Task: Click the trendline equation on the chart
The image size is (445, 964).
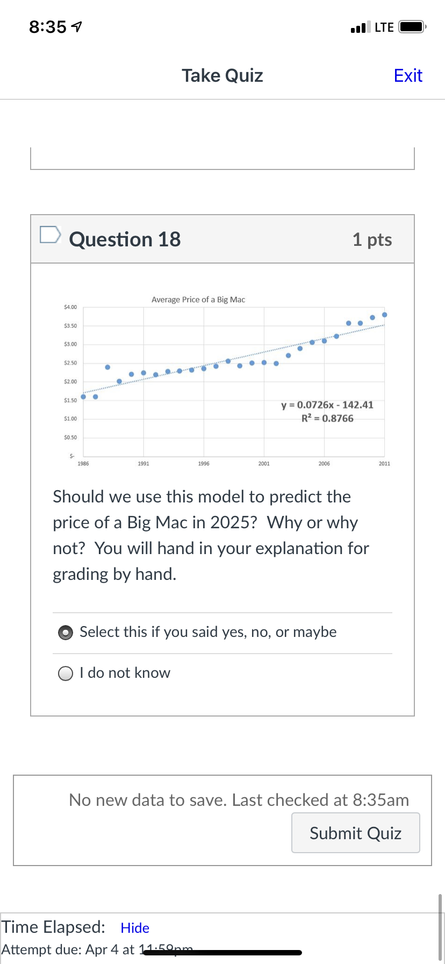Action: click(x=328, y=405)
